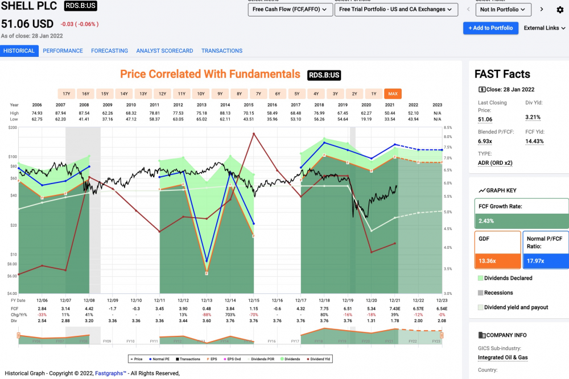The height and width of the screenshot is (379, 569).
Task: Select the 7Y time range button
Action: point(259,94)
